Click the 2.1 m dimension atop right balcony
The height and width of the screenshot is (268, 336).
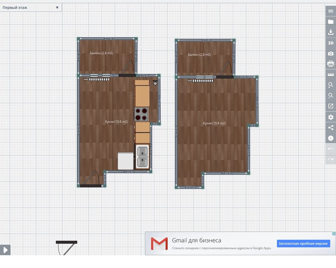click(206, 40)
